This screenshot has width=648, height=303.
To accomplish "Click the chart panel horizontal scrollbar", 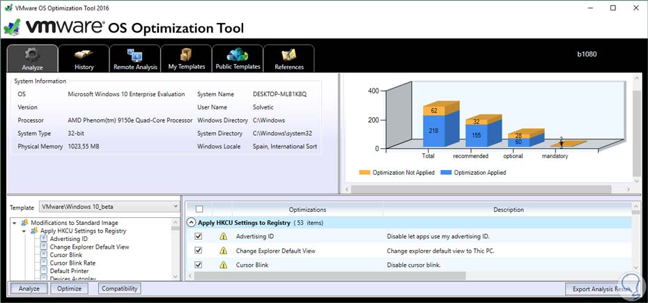I will click(x=481, y=189).
